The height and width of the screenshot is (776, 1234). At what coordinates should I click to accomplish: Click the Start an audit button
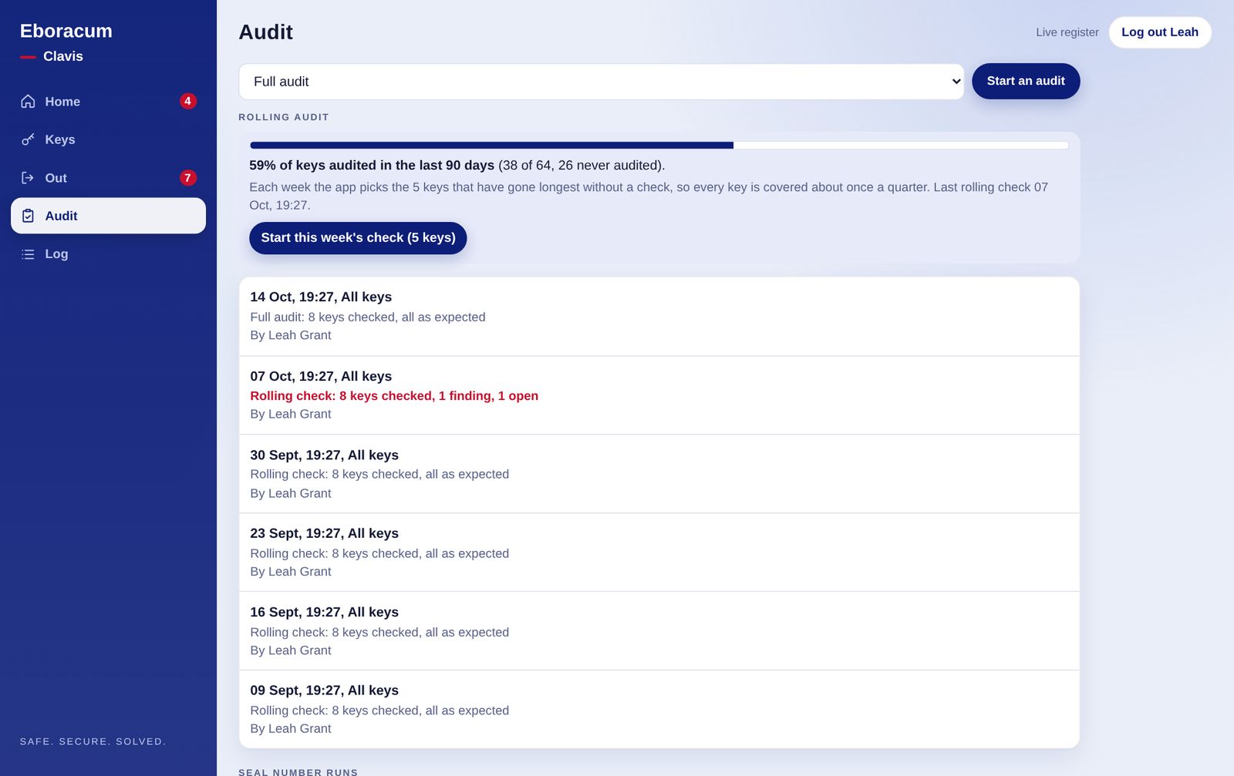tap(1026, 81)
